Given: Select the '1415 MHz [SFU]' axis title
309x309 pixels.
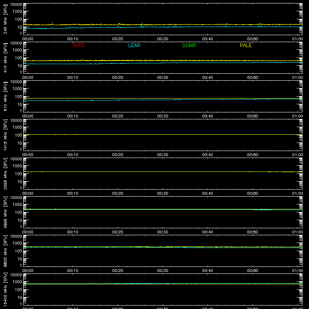Looking at the screenshot, I should pyautogui.click(x=5, y=135).
